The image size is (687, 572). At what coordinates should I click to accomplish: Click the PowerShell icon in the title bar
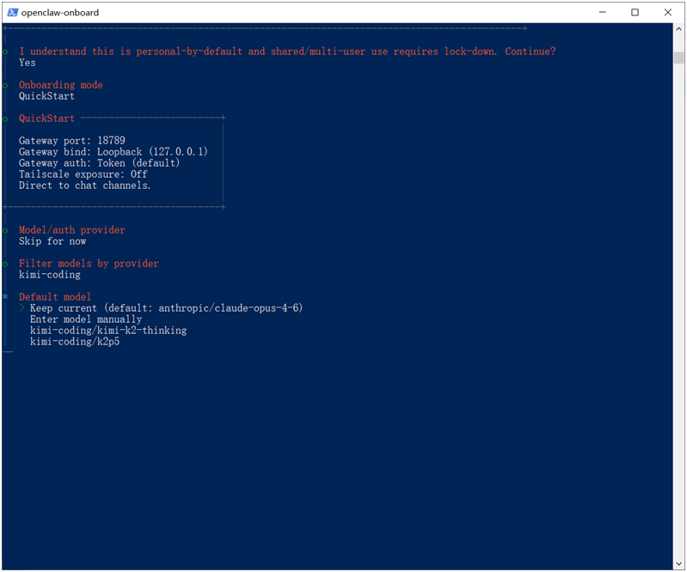click(13, 12)
